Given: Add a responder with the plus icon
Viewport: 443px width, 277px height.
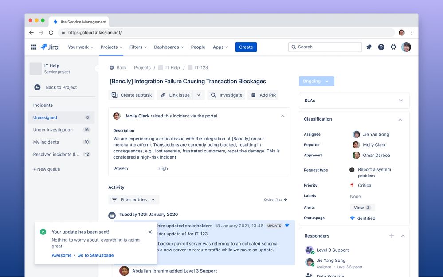Looking at the screenshot, I should (x=392, y=236).
